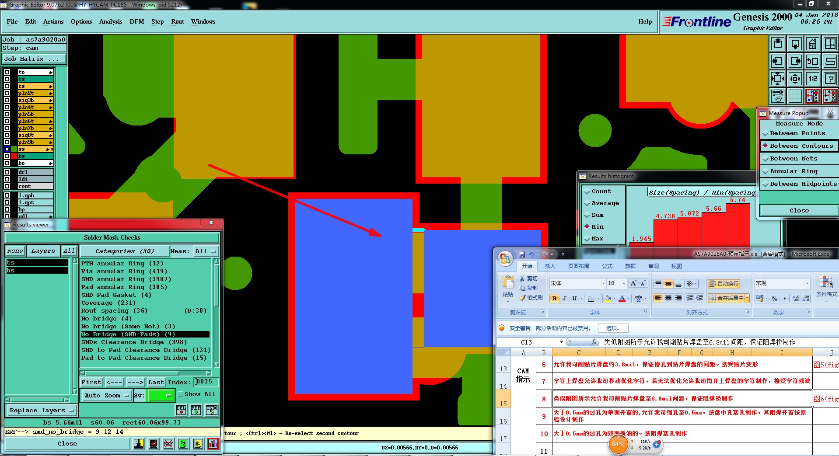Open the histogram bar-chart icon in Results viewer

point(213,444)
